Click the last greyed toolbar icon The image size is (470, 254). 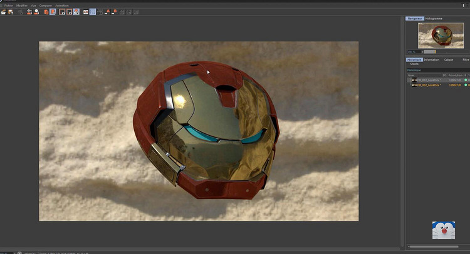(136, 12)
